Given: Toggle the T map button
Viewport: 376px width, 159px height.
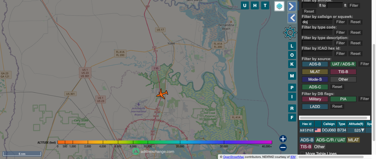Looking at the screenshot, I should 265,5.
